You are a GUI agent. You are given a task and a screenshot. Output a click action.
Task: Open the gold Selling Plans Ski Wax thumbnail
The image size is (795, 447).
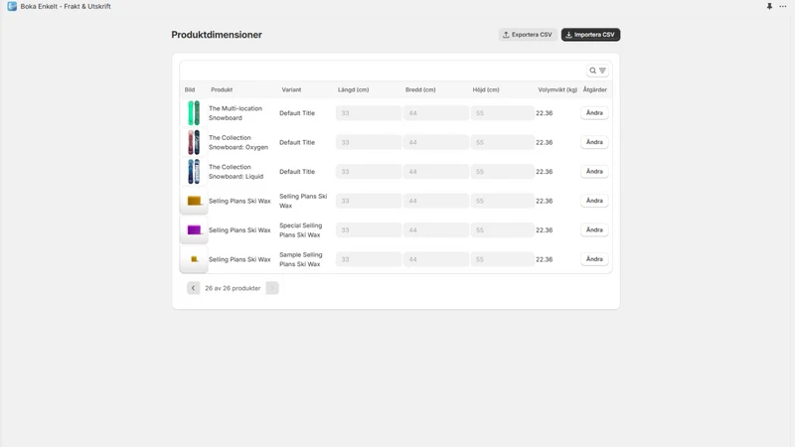pos(194,201)
